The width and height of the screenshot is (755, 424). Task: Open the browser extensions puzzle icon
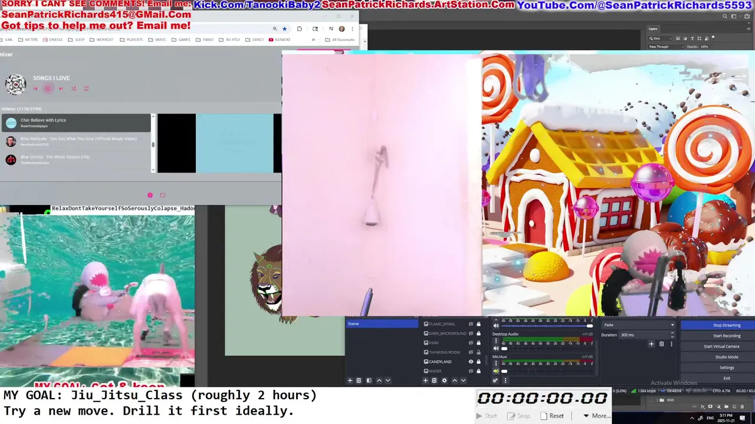point(300,28)
